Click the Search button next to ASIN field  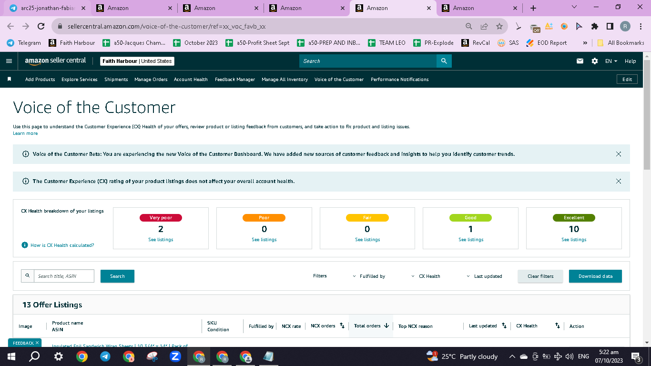[x=117, y=276]
